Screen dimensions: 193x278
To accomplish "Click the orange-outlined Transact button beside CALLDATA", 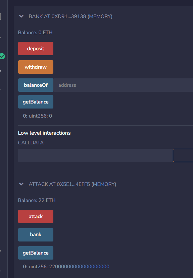I will click(183, 155).
